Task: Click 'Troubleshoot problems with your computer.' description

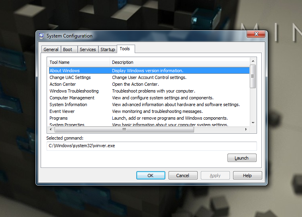Action: (x=153, y=91)
